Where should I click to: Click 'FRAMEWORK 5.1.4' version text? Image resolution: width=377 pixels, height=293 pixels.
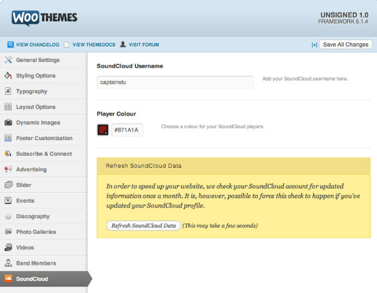(x=343, y=22)
